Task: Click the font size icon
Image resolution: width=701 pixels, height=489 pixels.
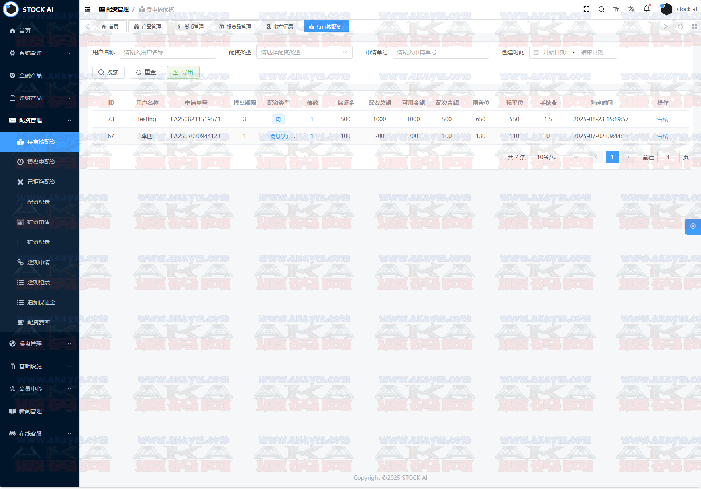Action: coord(616,9)
